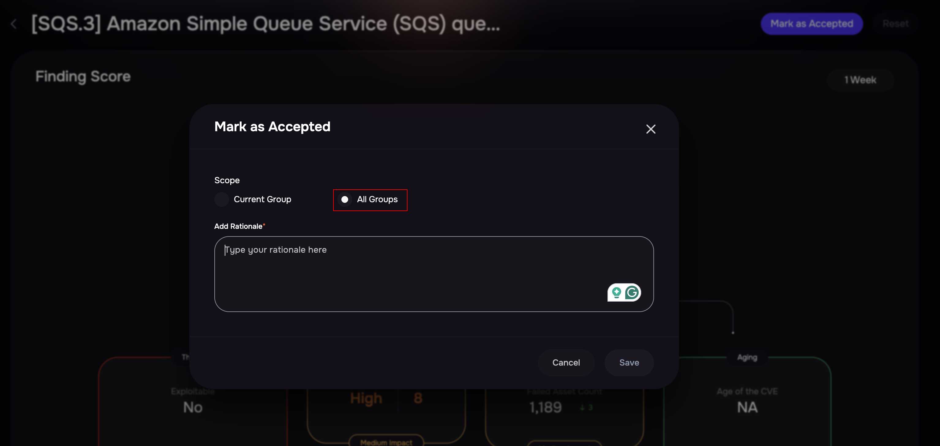Viewport: 940px width, 446px height.
Task: Click the All Groups label text
Action: click(377, 199)
